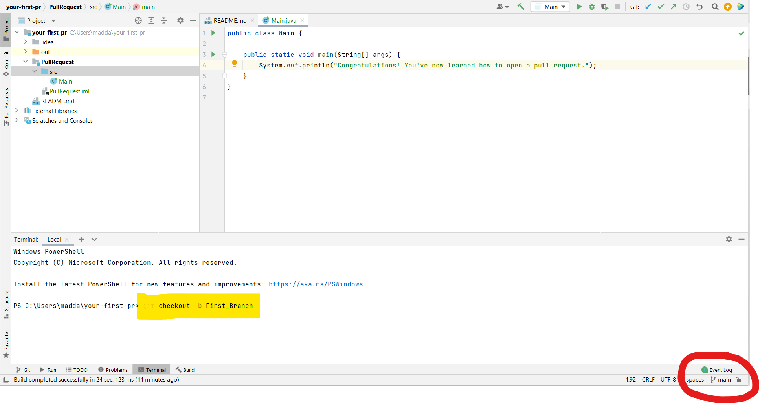Click the inspection status green checkmark
760x404 pixels.
(742, 33)
